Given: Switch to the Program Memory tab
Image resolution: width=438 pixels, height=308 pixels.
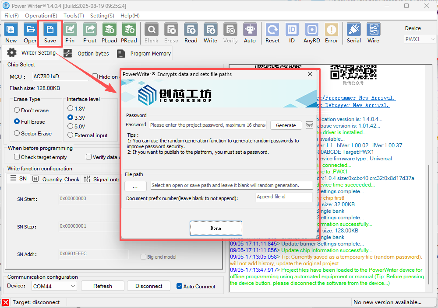Looking at the screenshot, I should point(144,53).
